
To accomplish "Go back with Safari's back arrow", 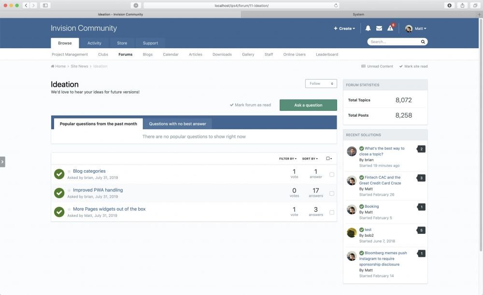I will pos(26,5).
